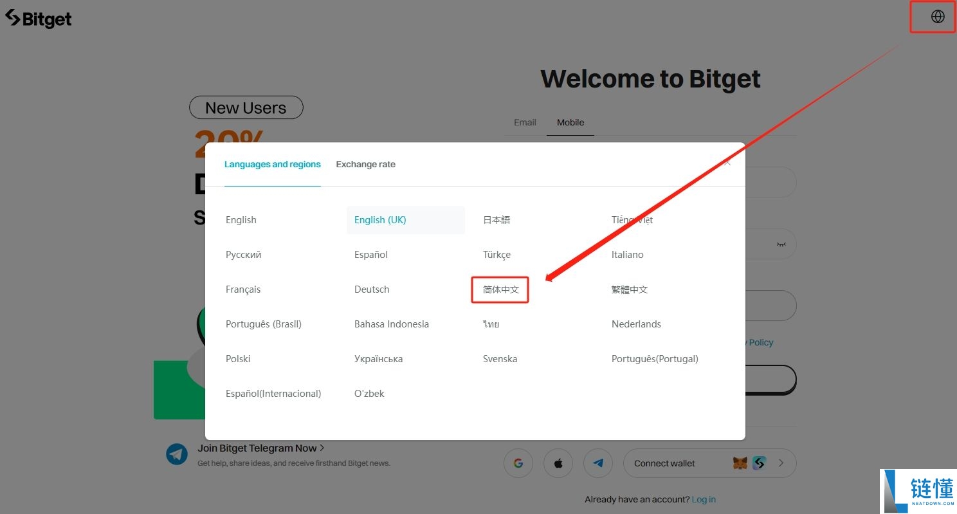Choose ไทย language
Viewport: 957px width, 514px height.
point(491,324)
